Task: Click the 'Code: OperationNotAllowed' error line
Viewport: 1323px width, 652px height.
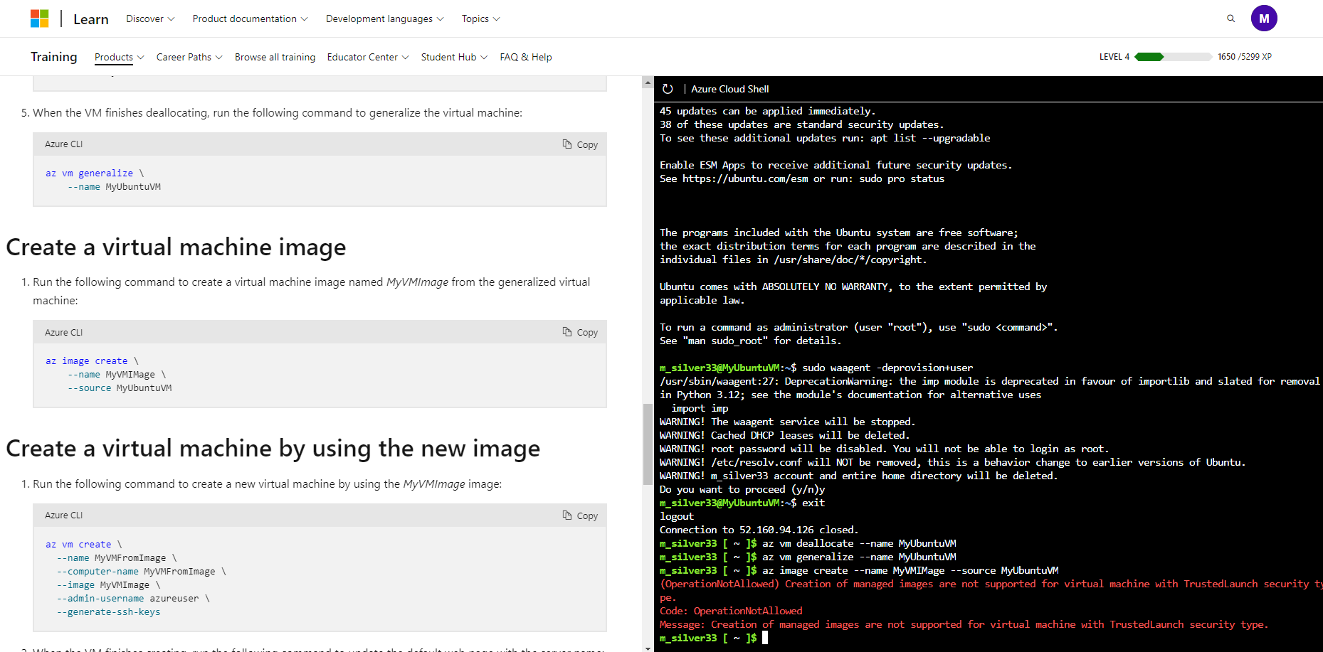Action: point(731,611)
